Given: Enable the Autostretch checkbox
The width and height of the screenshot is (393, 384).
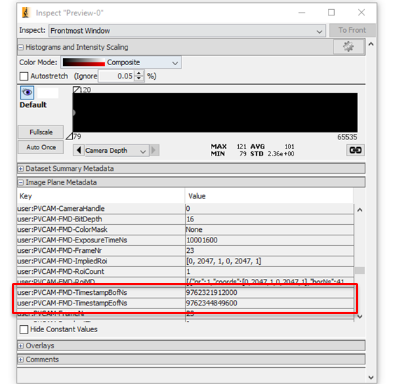Looking at the screenshot, I should click(x=24, y=76).
